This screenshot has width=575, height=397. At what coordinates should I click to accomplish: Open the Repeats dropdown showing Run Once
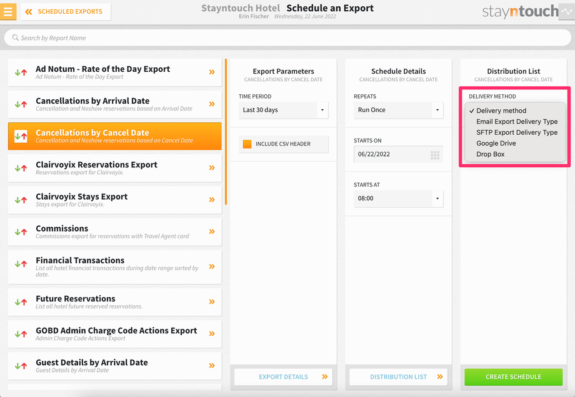[x=399, y=110]
